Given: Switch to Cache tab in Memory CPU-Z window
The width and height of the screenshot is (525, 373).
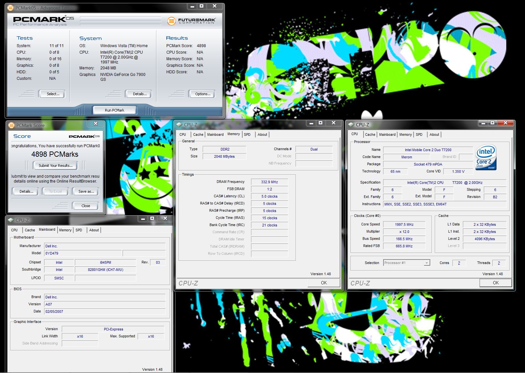Looking at the screenshot, I should (x=198, y=134).
